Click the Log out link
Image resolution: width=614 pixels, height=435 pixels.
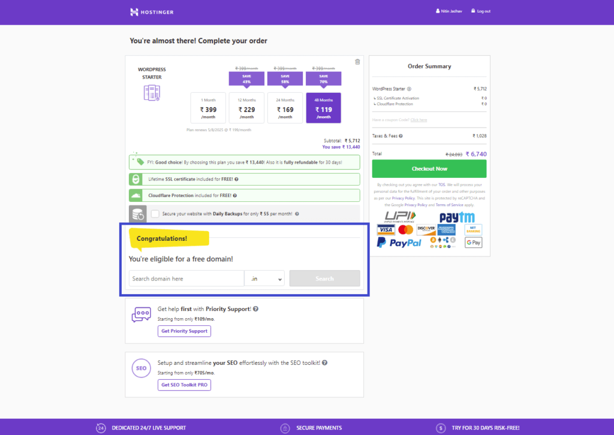(480, 11)
